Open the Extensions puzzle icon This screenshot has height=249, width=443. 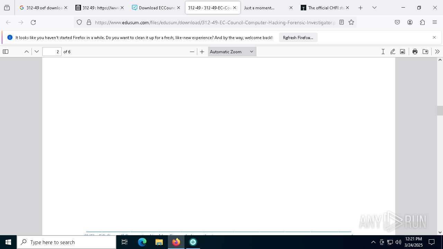coord(422,22)
